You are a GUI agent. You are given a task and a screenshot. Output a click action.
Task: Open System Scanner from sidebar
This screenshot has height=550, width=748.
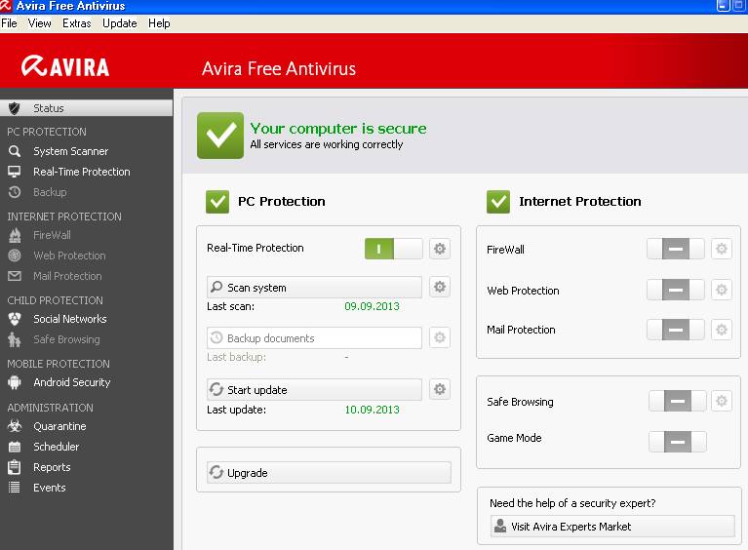point(70,151)
